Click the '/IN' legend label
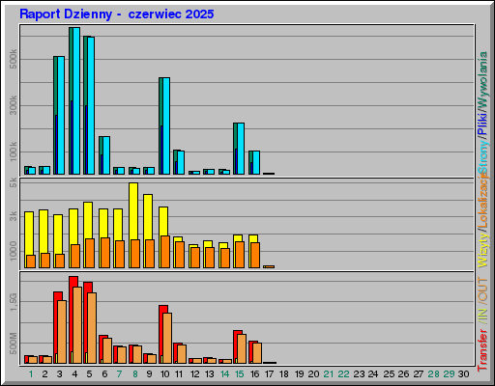The image size is (495, 386). (482, 316)
